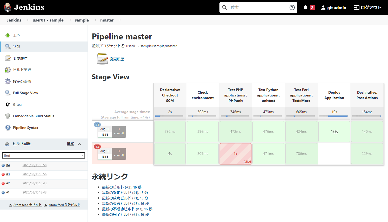388x222 pixels.
Task: Click the main 変更履歴 link under Pipeline master
Action: click(117, 59)
